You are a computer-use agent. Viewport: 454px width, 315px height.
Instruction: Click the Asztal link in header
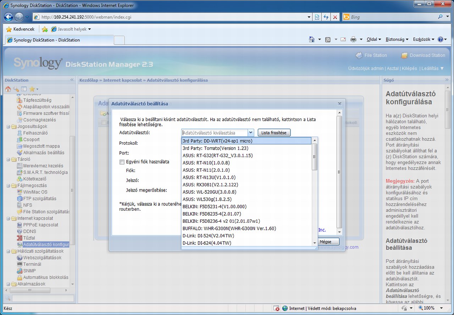coord(392,68)
